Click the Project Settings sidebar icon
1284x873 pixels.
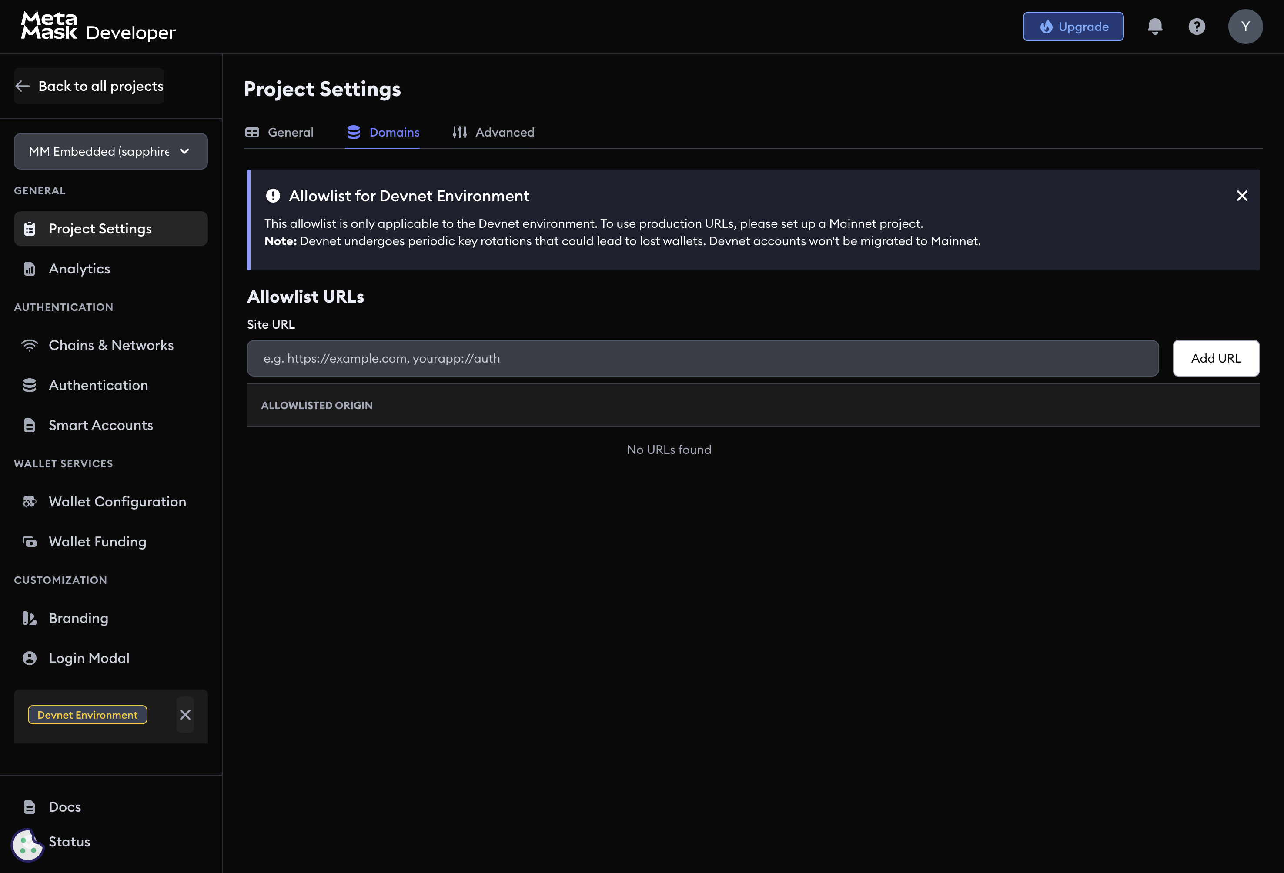tap(30, 229)
